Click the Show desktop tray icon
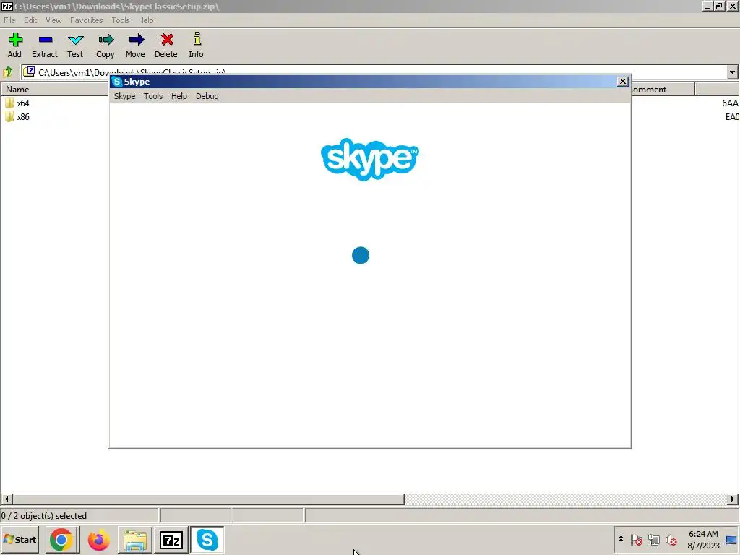 (731, 540)
